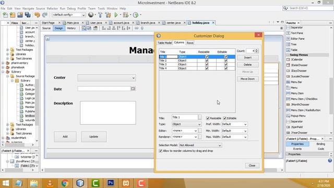Click Connection Mode icon in designer toolbar
The height and width of the screenshot is (188, 334).
[89, 28]
